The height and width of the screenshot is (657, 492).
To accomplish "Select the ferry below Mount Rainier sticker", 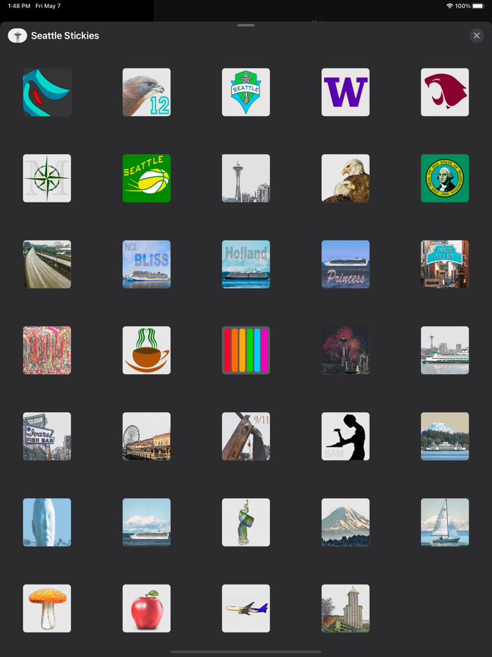I will click(445, 436).
